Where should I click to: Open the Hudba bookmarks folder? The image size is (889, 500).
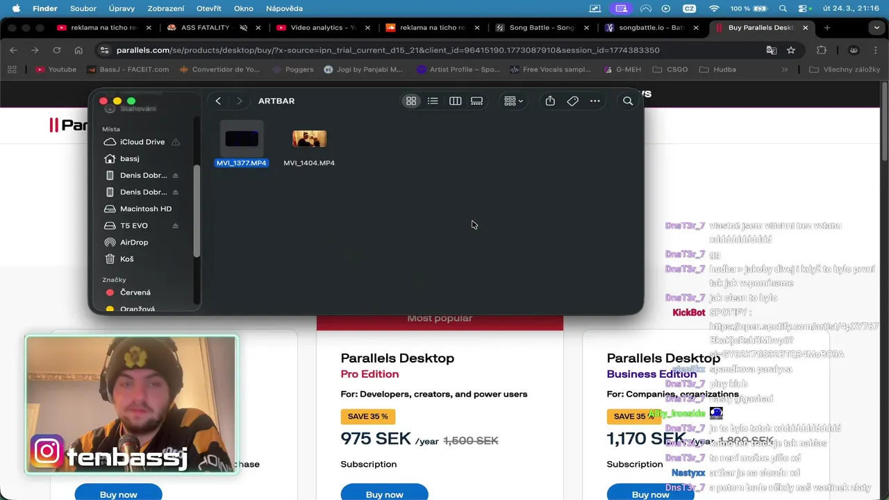pyautogui.click(x=718, y=69)
